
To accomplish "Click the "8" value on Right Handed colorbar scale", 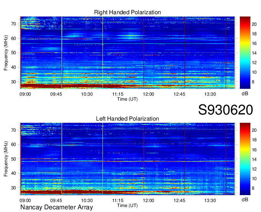I will (x=253, y=82).
